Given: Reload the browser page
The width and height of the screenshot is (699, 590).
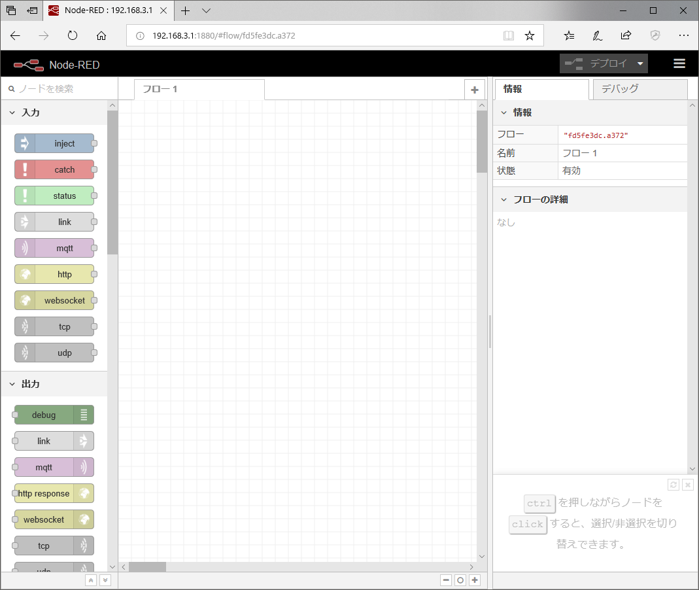Looking at the screenshot, I should pos(72,36).
